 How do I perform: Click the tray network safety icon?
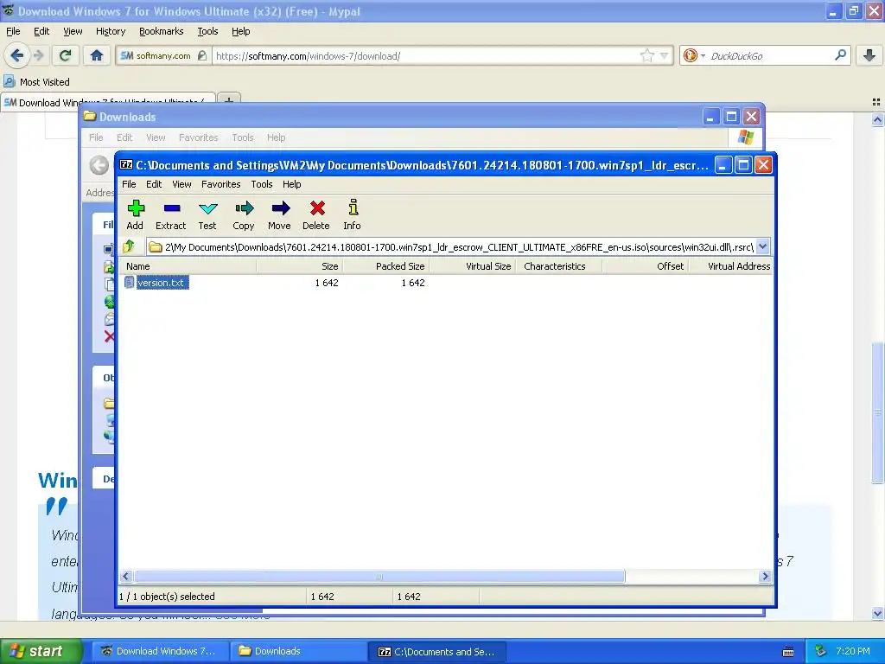(x=820, y=651)
